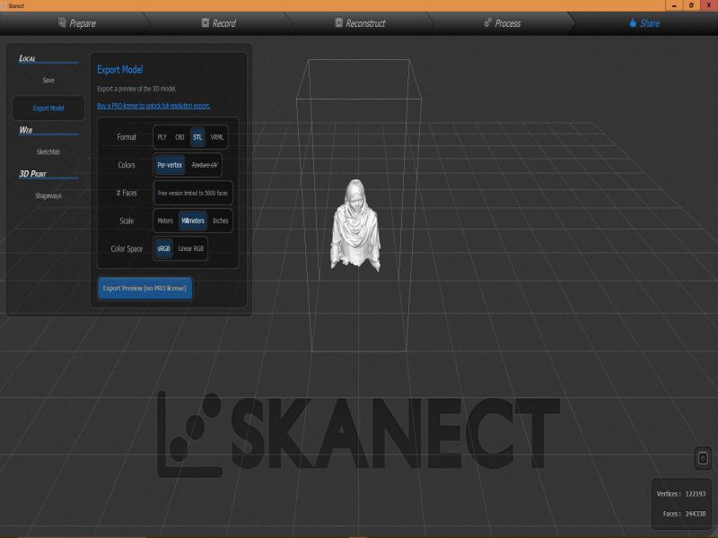This screenshot has height=538, width=718.
Task: Click the Record tab icon
Action: click(206, 22)
